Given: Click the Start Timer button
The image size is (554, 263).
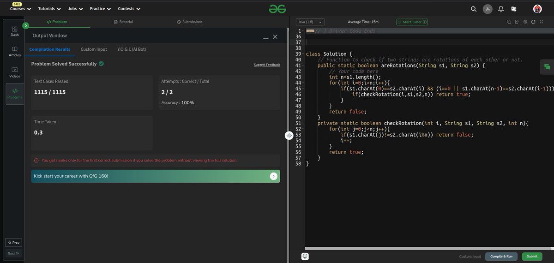Looking at the screenshot, I should coord(412,22).
